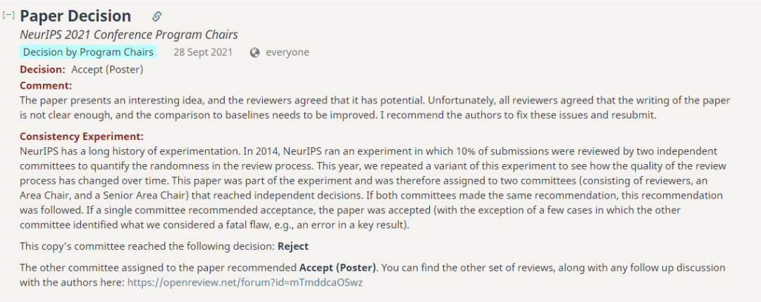Viewport: 761px width, 302px height.
Task: Collapse the Paper Decision note
Action: pyautogui.click(x=8, y=15)
